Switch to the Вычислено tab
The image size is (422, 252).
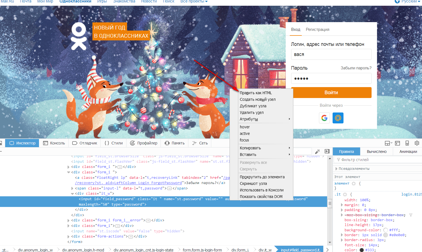click(x=376, y=152)
